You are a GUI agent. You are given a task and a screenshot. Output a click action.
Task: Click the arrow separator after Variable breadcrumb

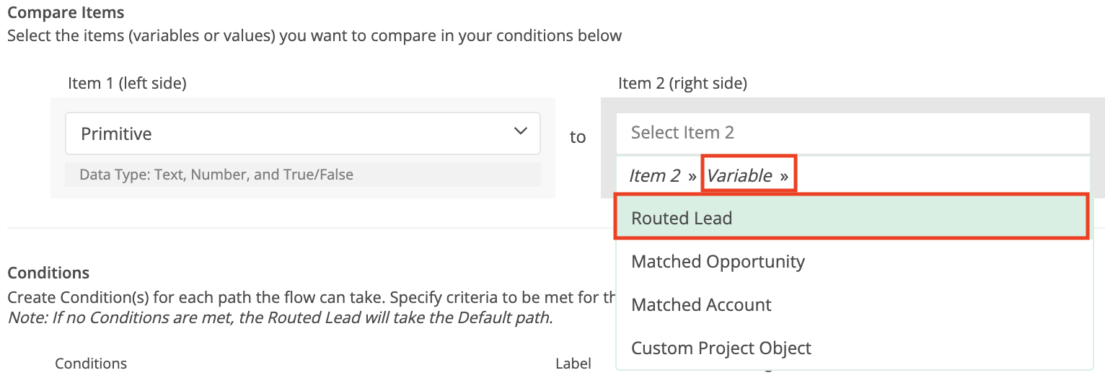pos(784,176)
